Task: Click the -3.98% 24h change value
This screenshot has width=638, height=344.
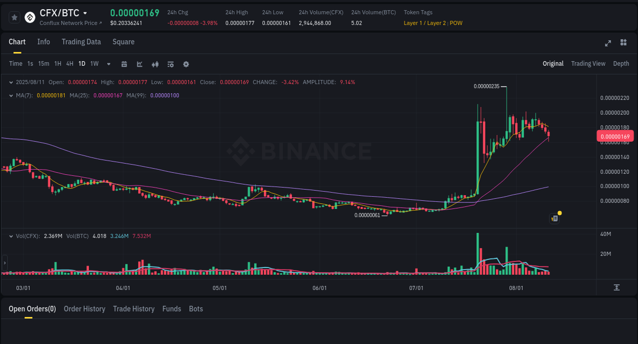Action: click(x=209, y=23)
